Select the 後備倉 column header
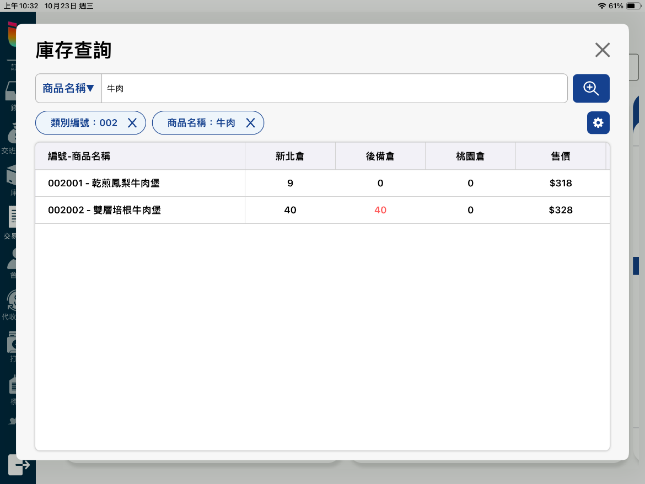 [x=380, y=157]
